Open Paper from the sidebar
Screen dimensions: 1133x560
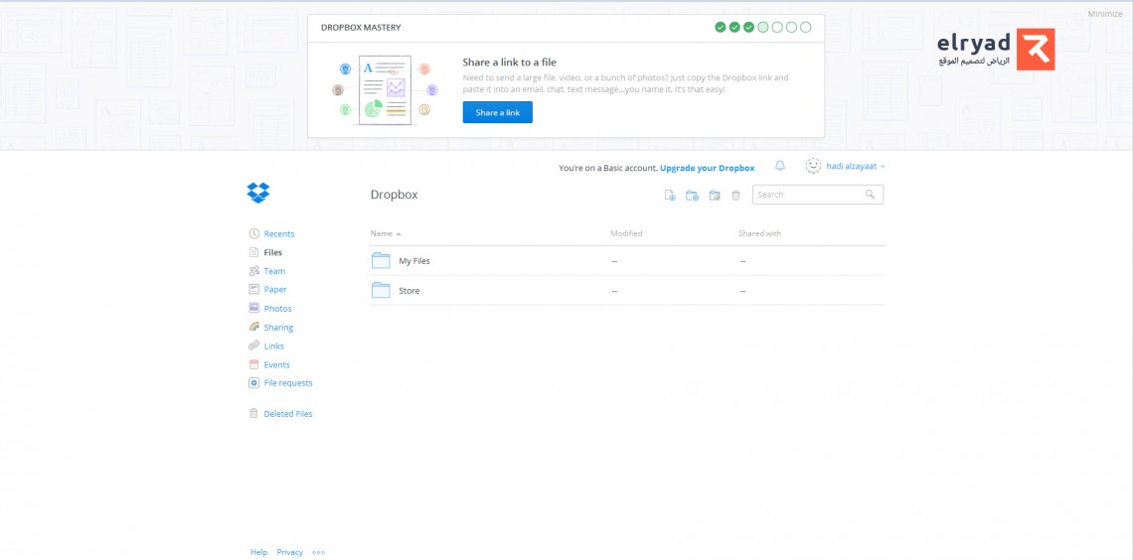[x=275, y=289]
